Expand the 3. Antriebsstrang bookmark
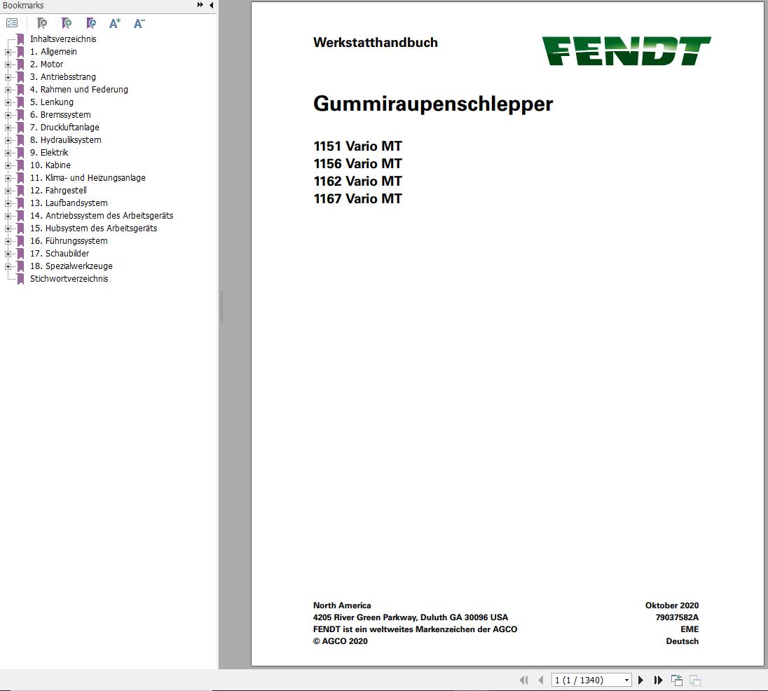The image size is (768, 691). pos(8,77)
